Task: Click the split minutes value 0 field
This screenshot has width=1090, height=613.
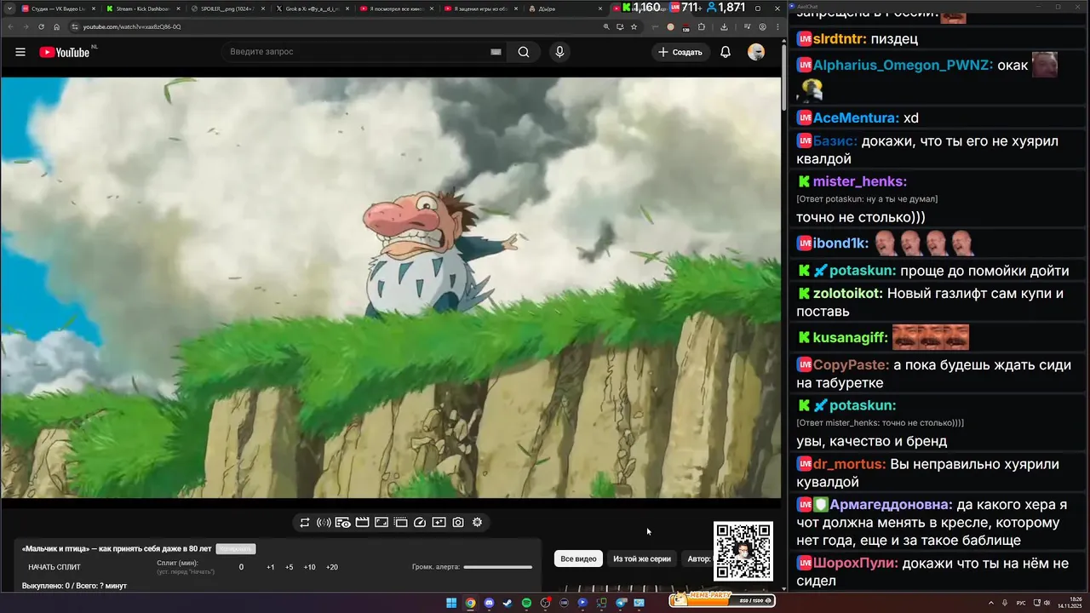Action: coord(241,567)
